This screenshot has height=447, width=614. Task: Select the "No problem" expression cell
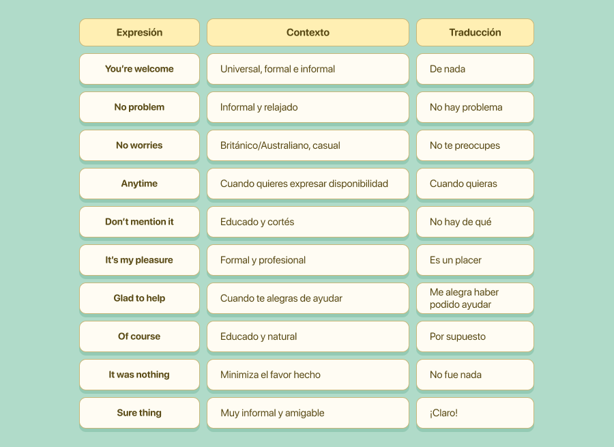(x=139, y=107)
